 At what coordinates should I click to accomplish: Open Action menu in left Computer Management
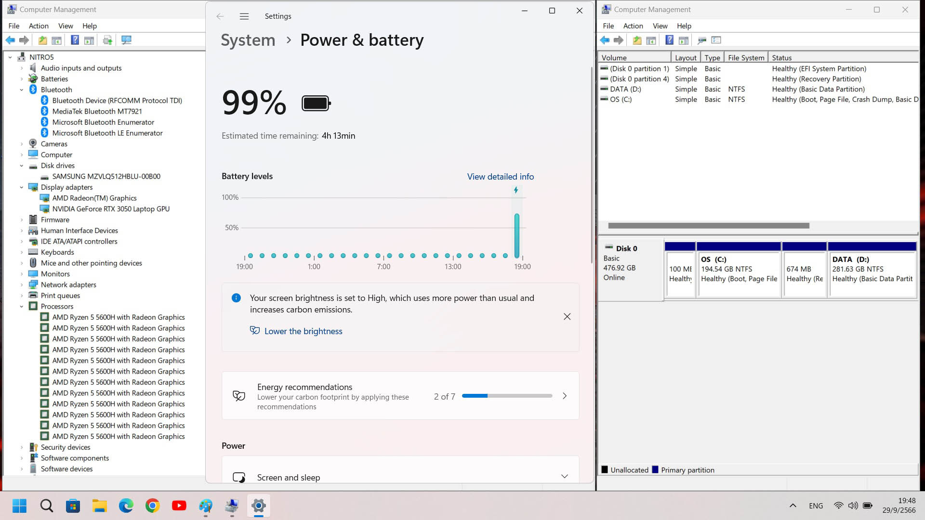pos(39,26)
